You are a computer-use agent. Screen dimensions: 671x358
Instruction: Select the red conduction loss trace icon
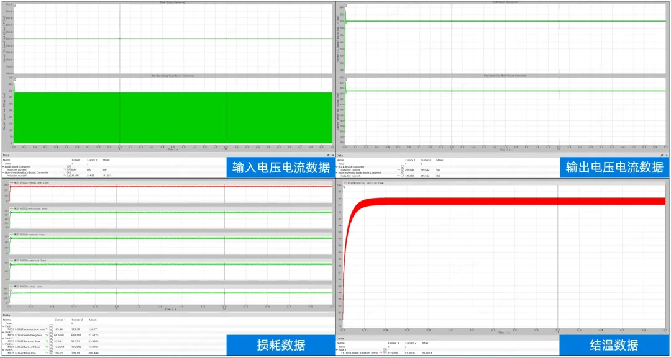(47, 329)
